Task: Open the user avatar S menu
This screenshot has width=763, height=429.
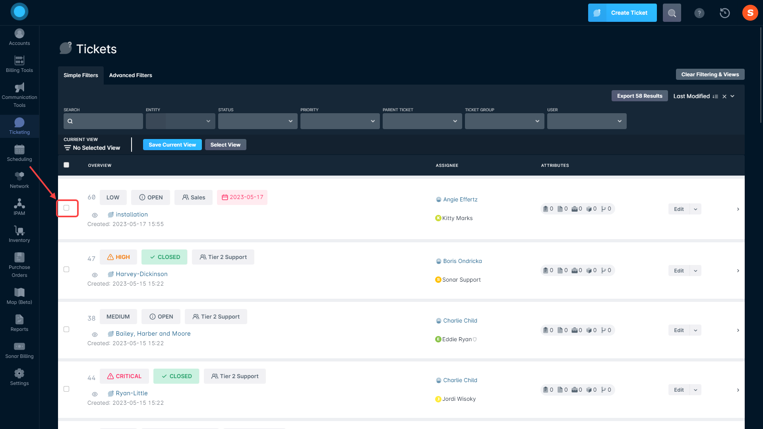Action: (x=750, y=13)
